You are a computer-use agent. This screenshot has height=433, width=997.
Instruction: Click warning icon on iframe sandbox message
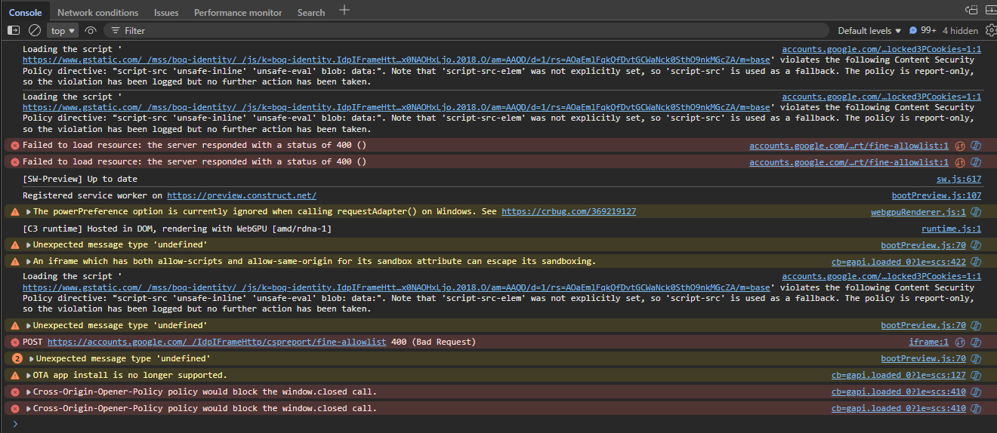click(14, 262)
